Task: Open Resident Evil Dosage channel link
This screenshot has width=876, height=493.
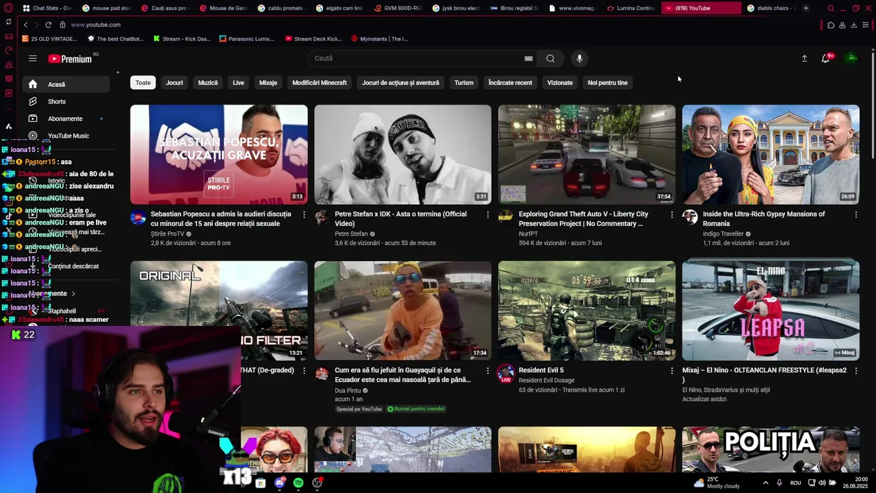Action: pos(547,380)
